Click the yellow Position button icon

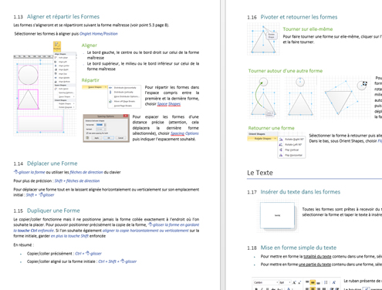[57, 46]
